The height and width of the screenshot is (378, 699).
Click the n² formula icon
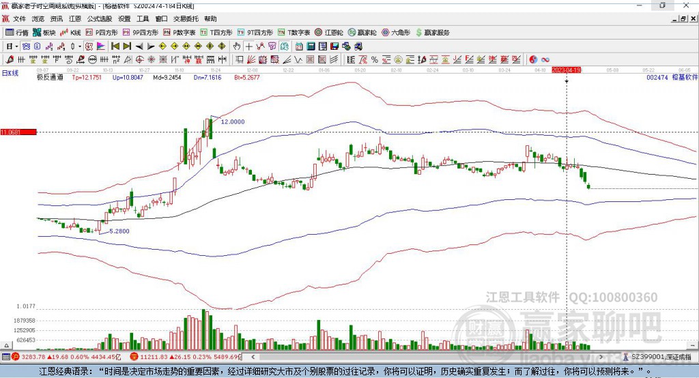click(116, 60)
